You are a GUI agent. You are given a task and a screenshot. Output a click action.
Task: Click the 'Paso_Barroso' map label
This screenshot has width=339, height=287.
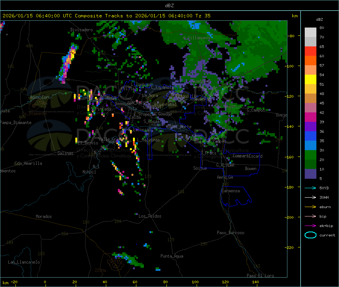pyautogui.click(x=231, y=233)
